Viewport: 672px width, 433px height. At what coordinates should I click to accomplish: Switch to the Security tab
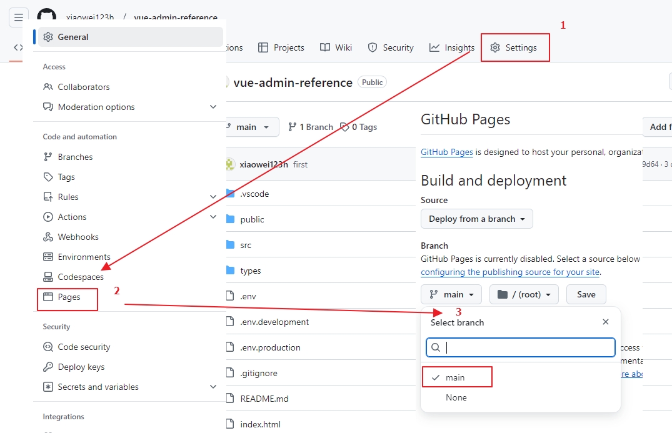pos(391,47)
